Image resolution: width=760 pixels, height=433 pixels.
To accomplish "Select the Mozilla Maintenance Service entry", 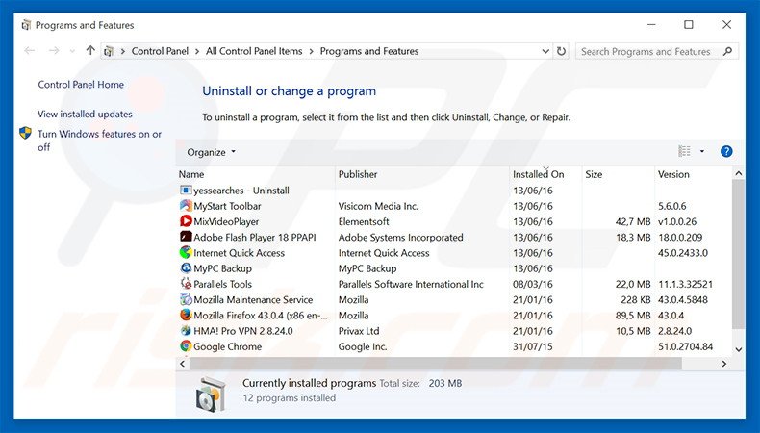I will pyautogui.click(x=253, y=299).
